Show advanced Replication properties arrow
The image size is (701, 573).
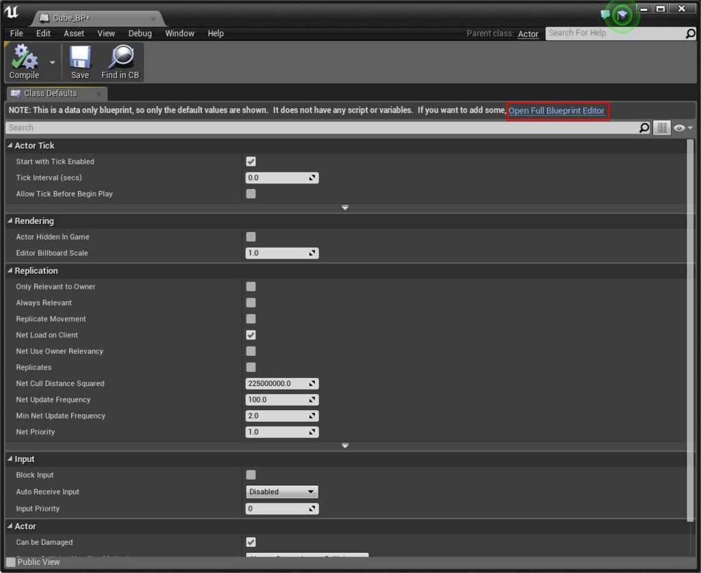point(345,446)
